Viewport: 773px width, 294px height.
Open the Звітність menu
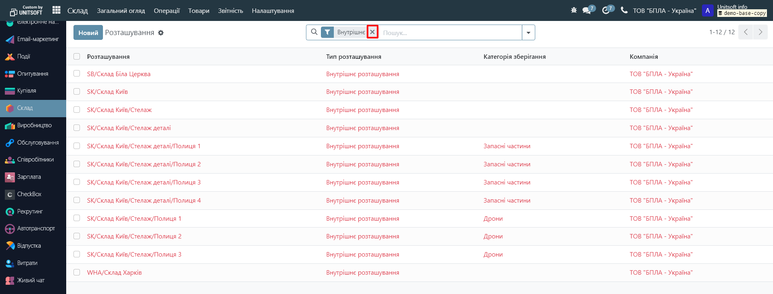coord(230,11)
